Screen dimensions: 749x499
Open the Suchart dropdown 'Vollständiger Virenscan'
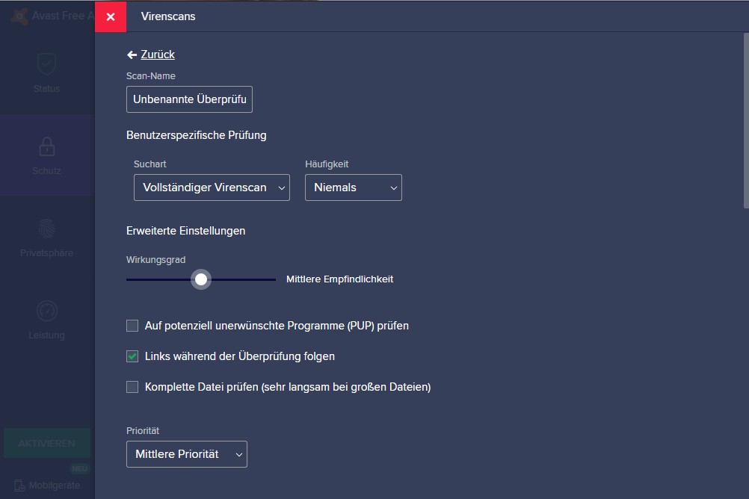click(212, 187)
